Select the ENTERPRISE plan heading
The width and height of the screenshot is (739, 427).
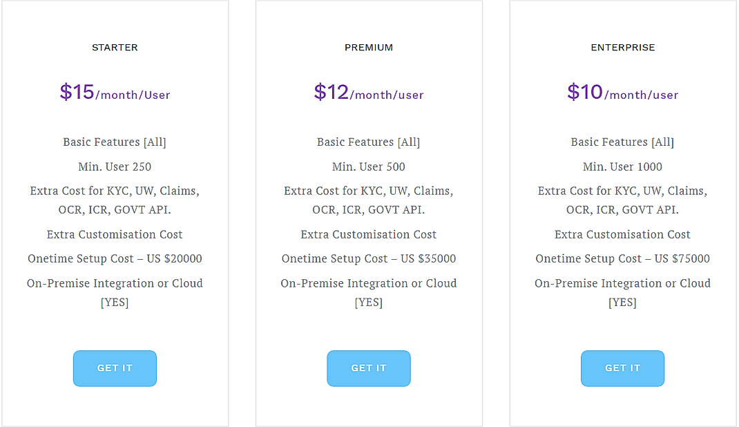(x=622, y=48)
